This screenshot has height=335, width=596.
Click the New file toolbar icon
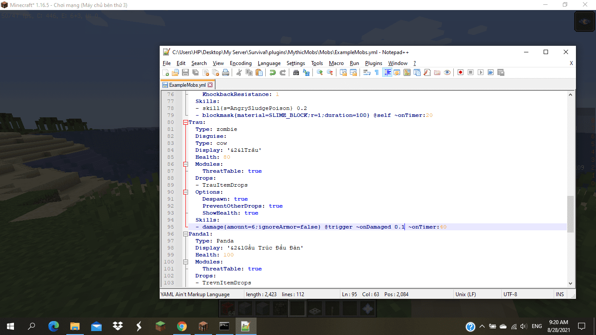165,72
